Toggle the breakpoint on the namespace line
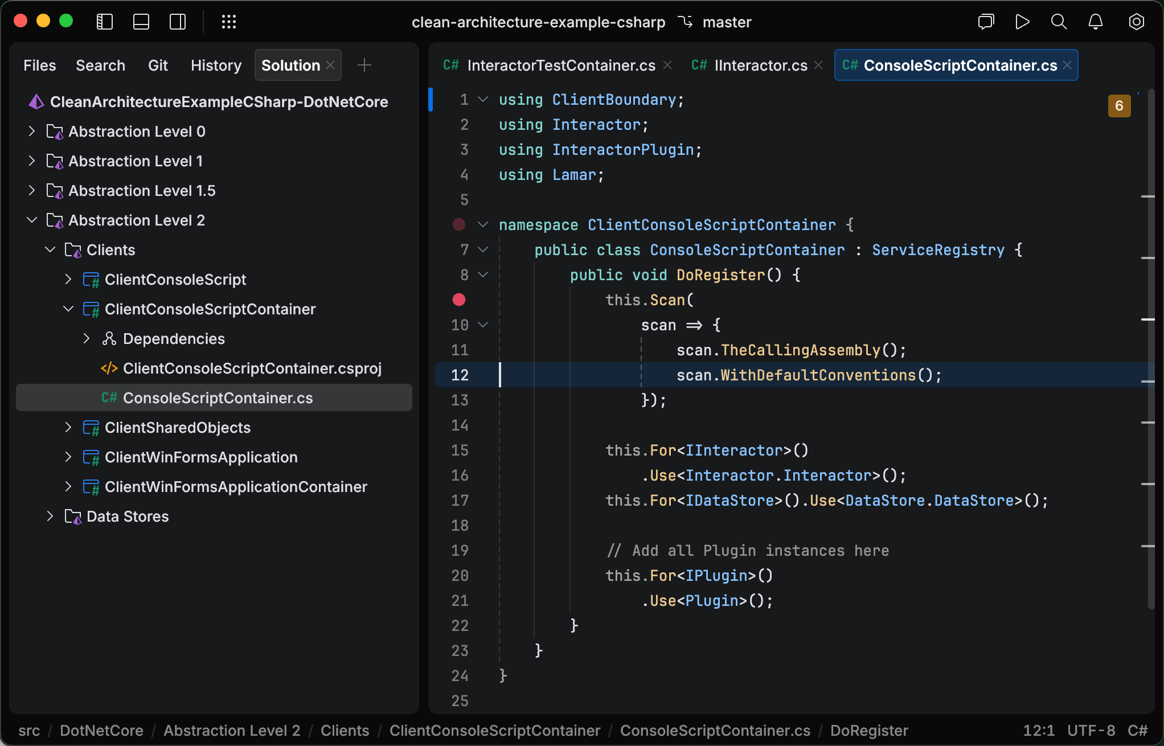The width and height of the screenshot is (1164, 746). (x=459, y=224)
